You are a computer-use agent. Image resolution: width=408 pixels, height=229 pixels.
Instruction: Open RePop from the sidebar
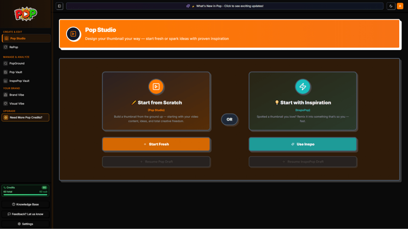pyautogui.click(x=14, y=47)
